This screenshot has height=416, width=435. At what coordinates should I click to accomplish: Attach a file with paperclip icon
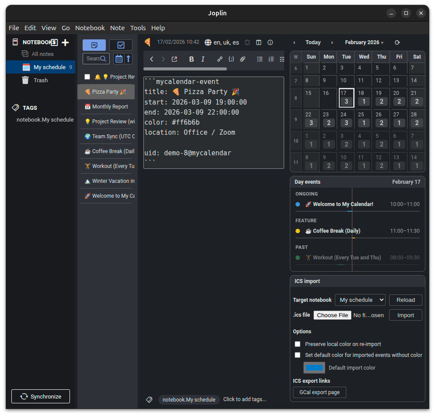point(243,59)
